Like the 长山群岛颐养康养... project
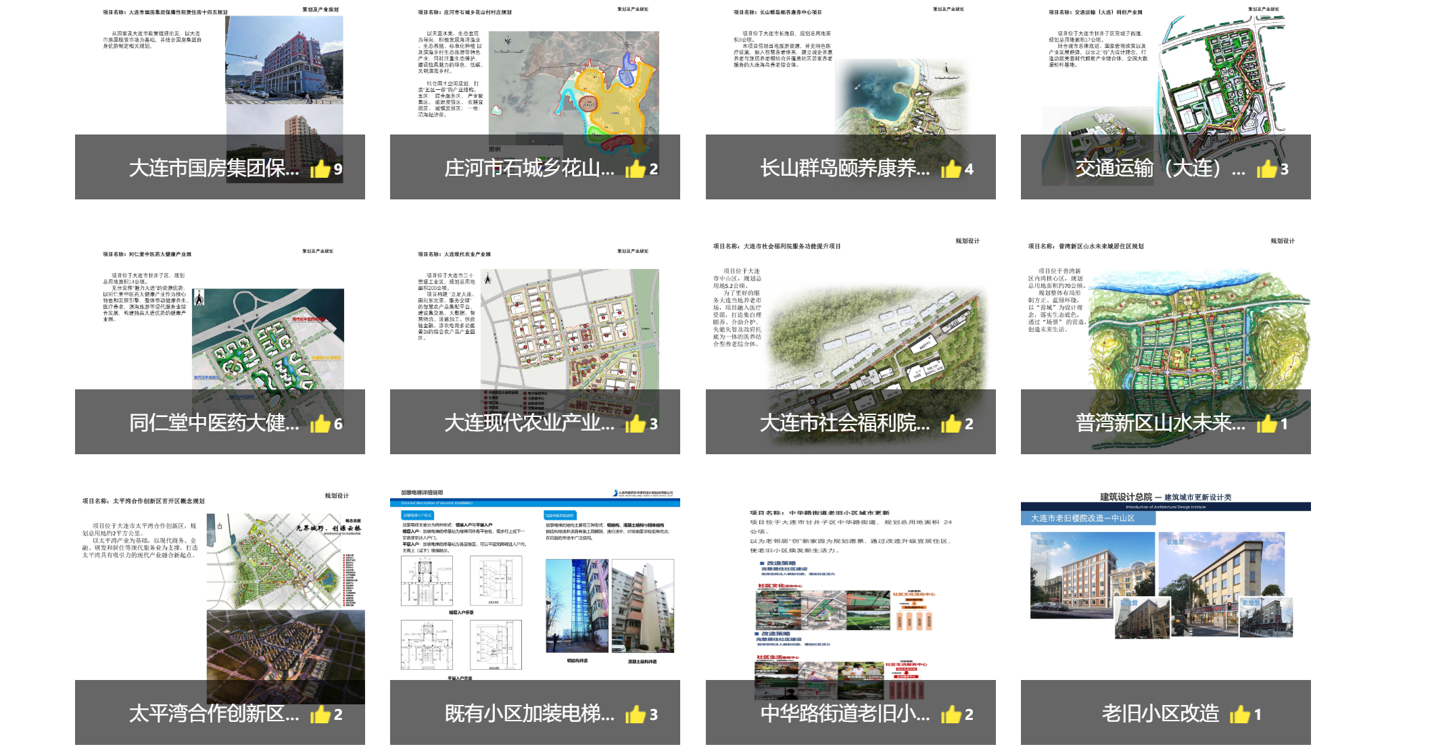Screen dimensions: 1432x753 pos(951,168)
